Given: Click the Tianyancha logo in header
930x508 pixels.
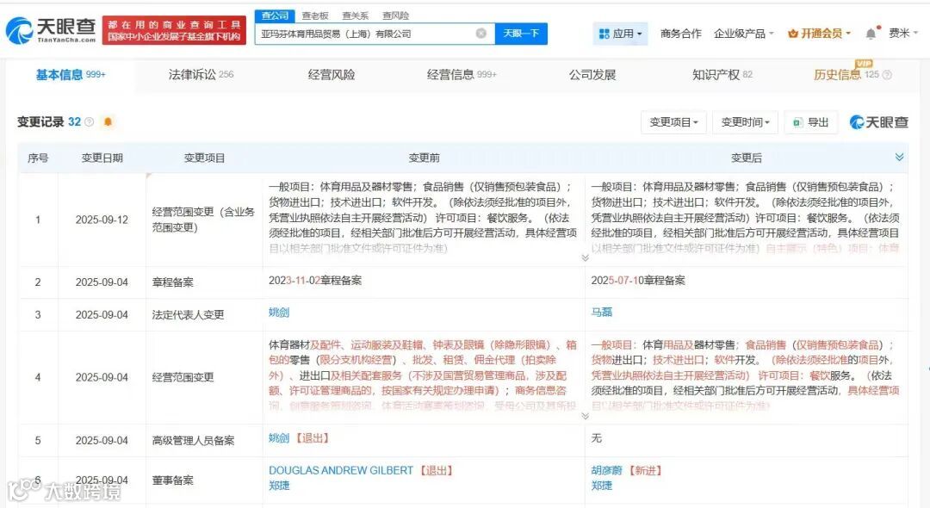Looking at the screenshot, I should pos(51,29).
